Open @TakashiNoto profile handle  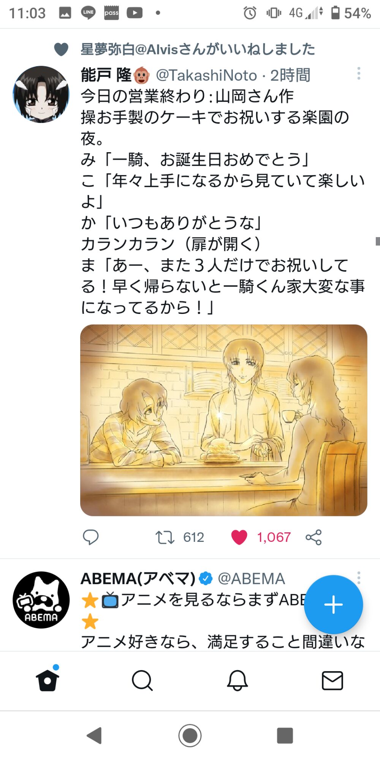point(207,75)
